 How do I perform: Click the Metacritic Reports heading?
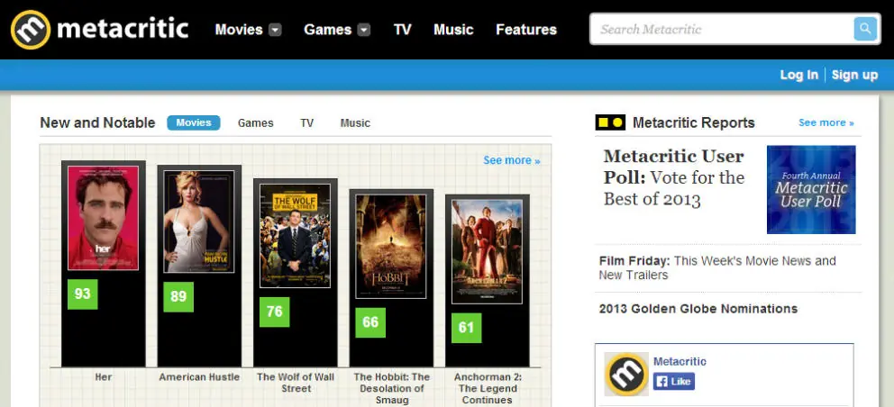pos(693,122)
